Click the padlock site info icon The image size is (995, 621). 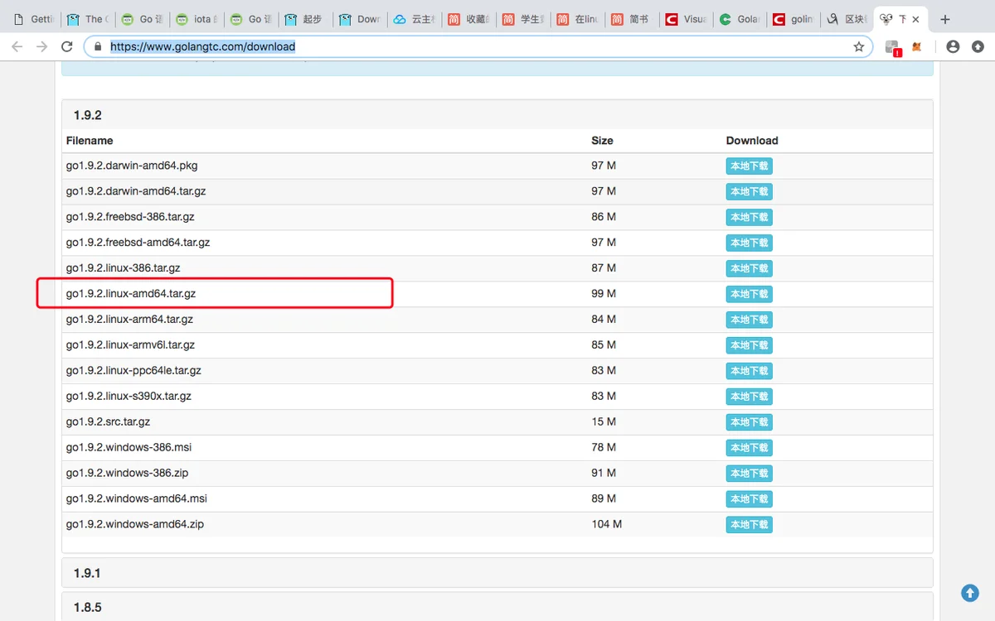coord(98,47)
